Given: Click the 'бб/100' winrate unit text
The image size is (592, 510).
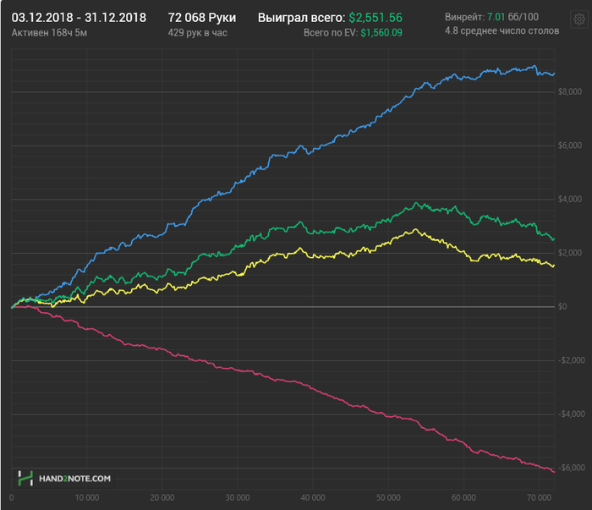Looking at the screenshot, I should [x=523, y=17].
